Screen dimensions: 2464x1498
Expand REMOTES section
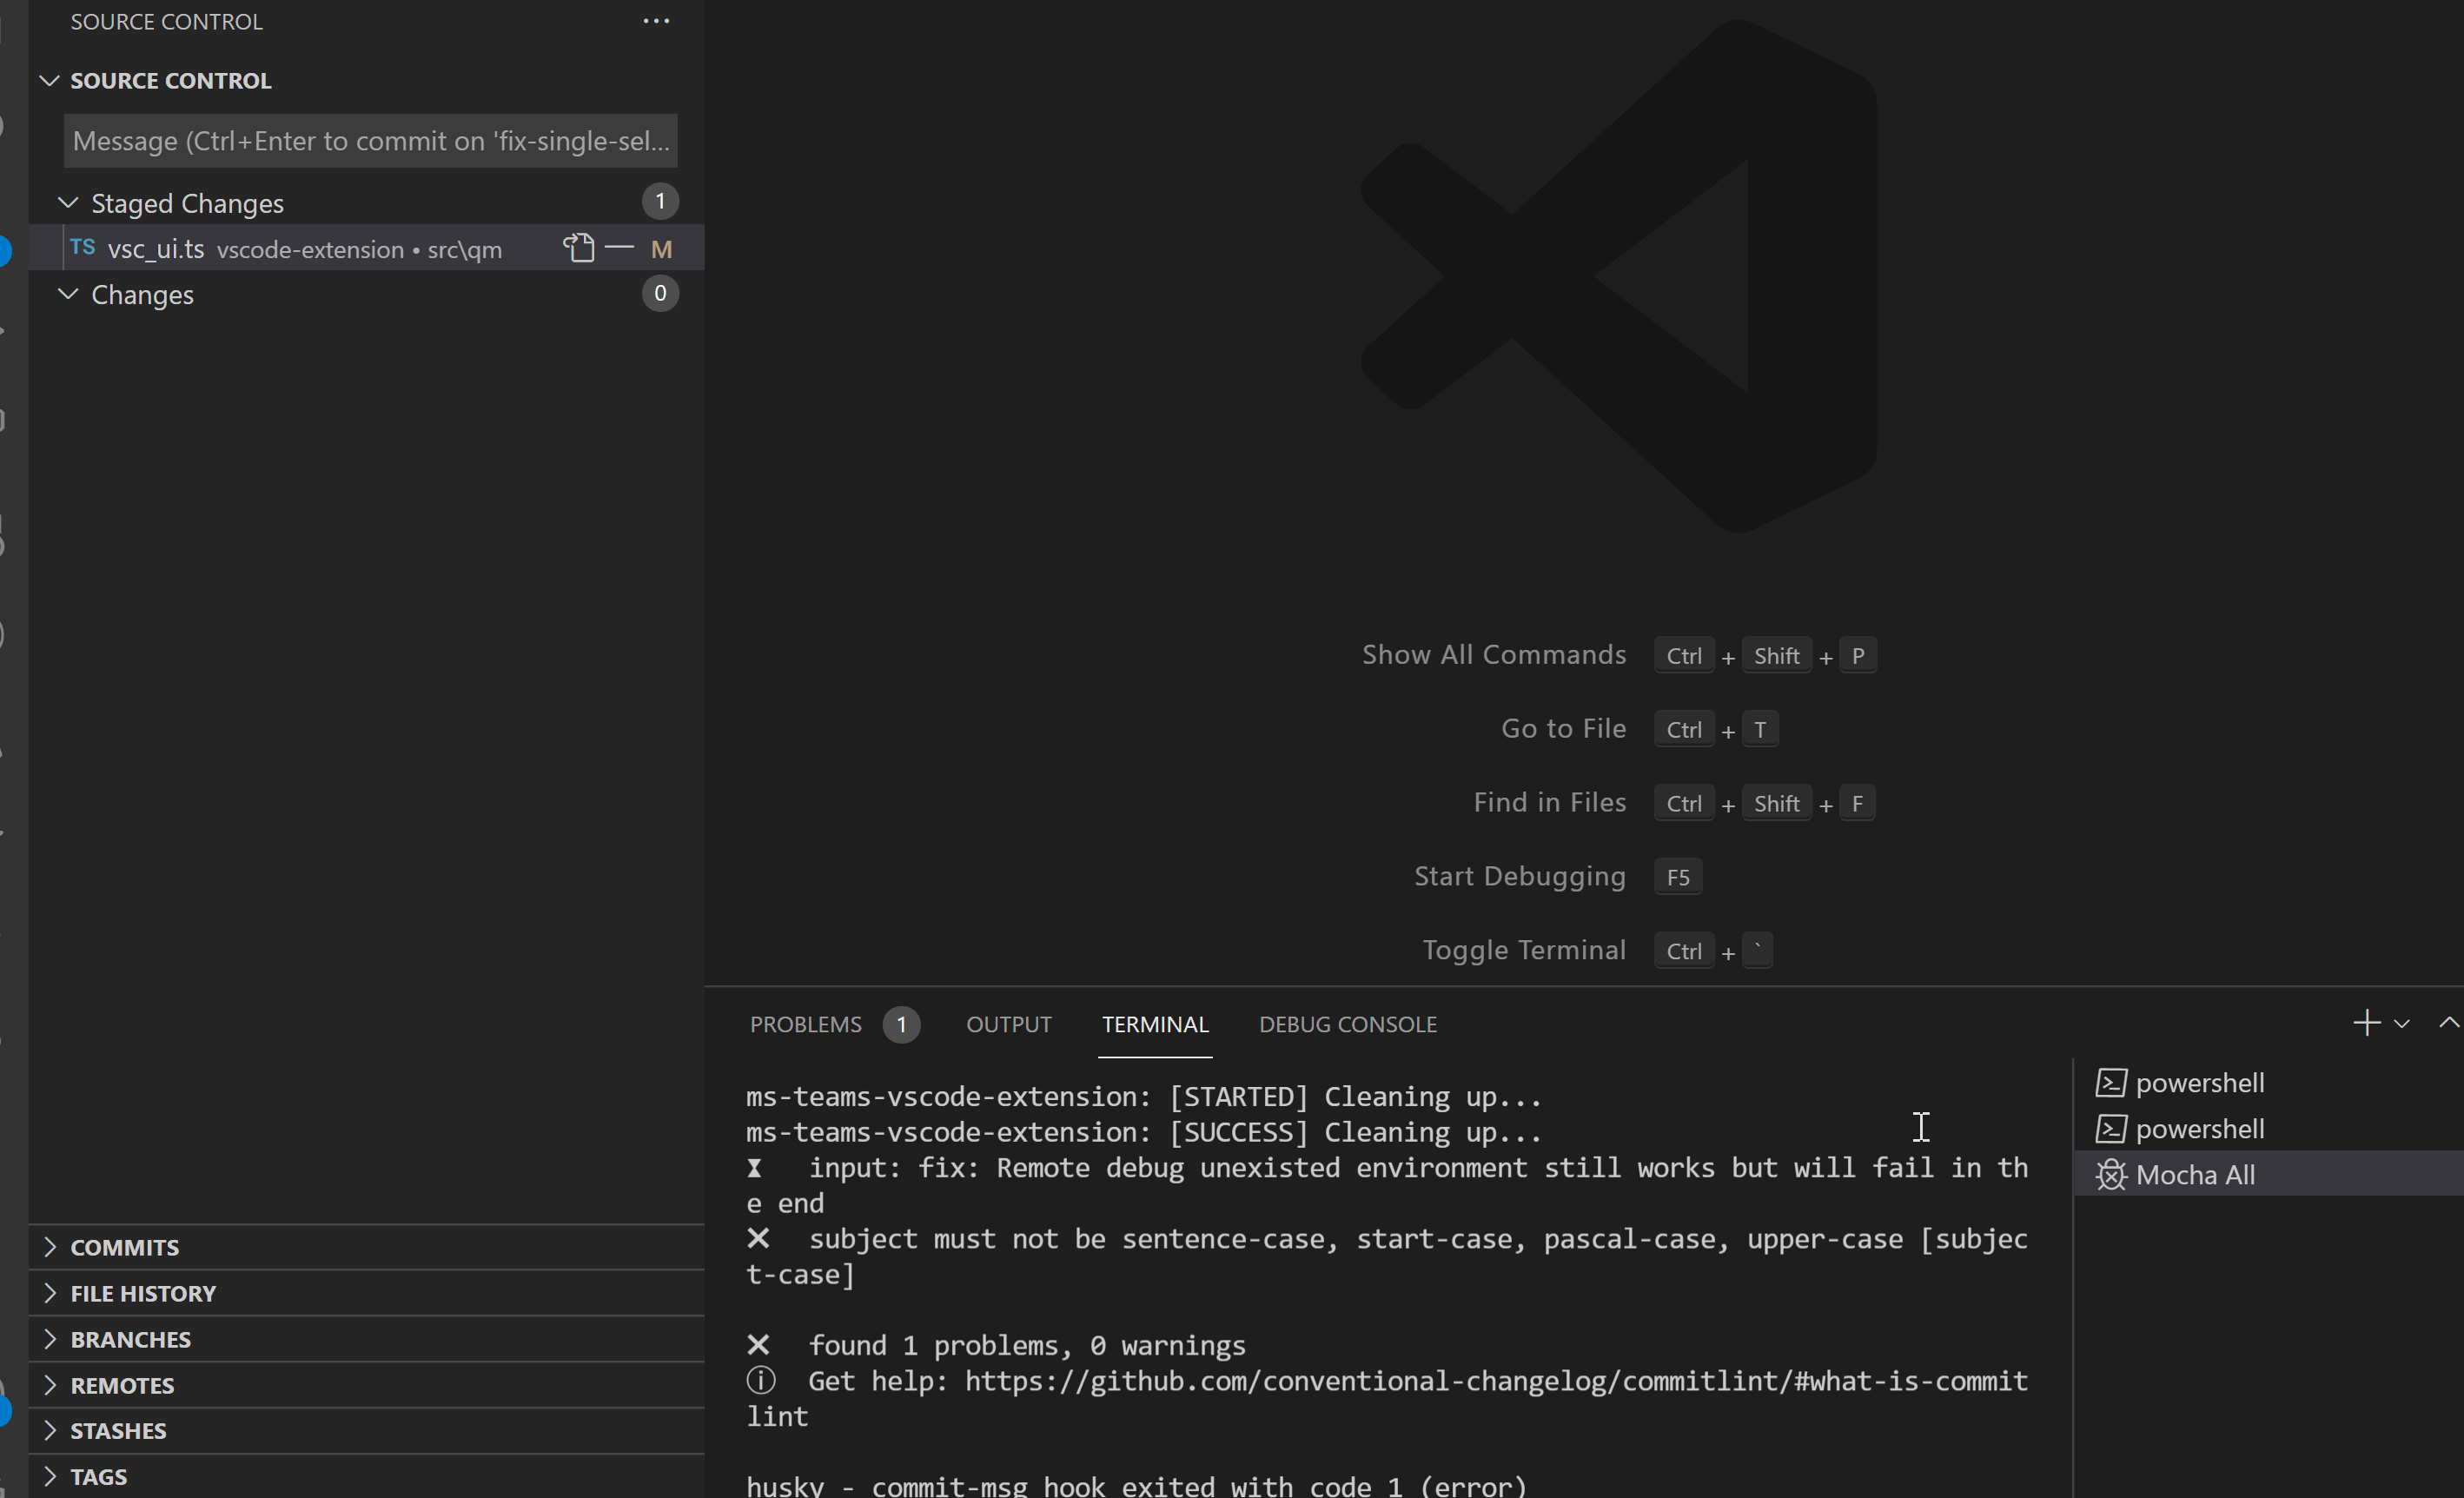[366, 1385]
